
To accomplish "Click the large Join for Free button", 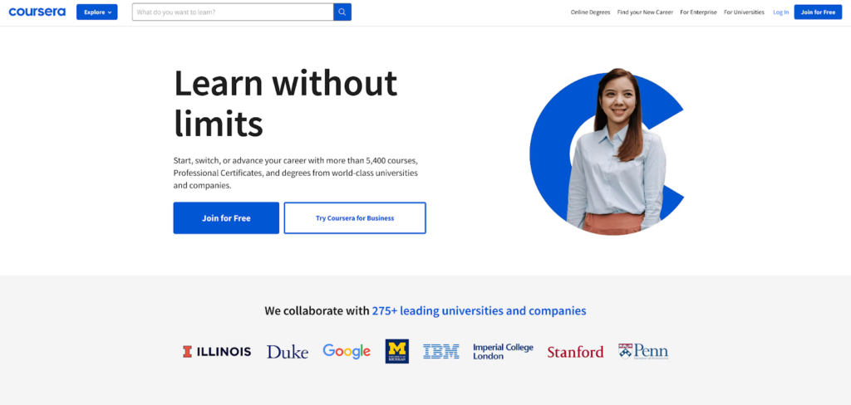I will [x=226, y=218].
